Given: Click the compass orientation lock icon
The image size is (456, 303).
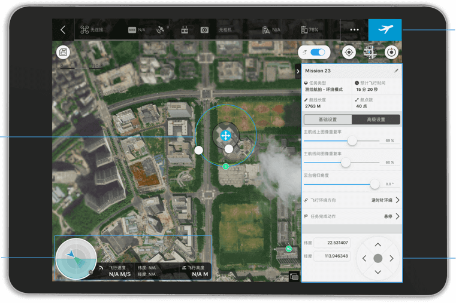Looking at the screenshot, I should 391,53.
